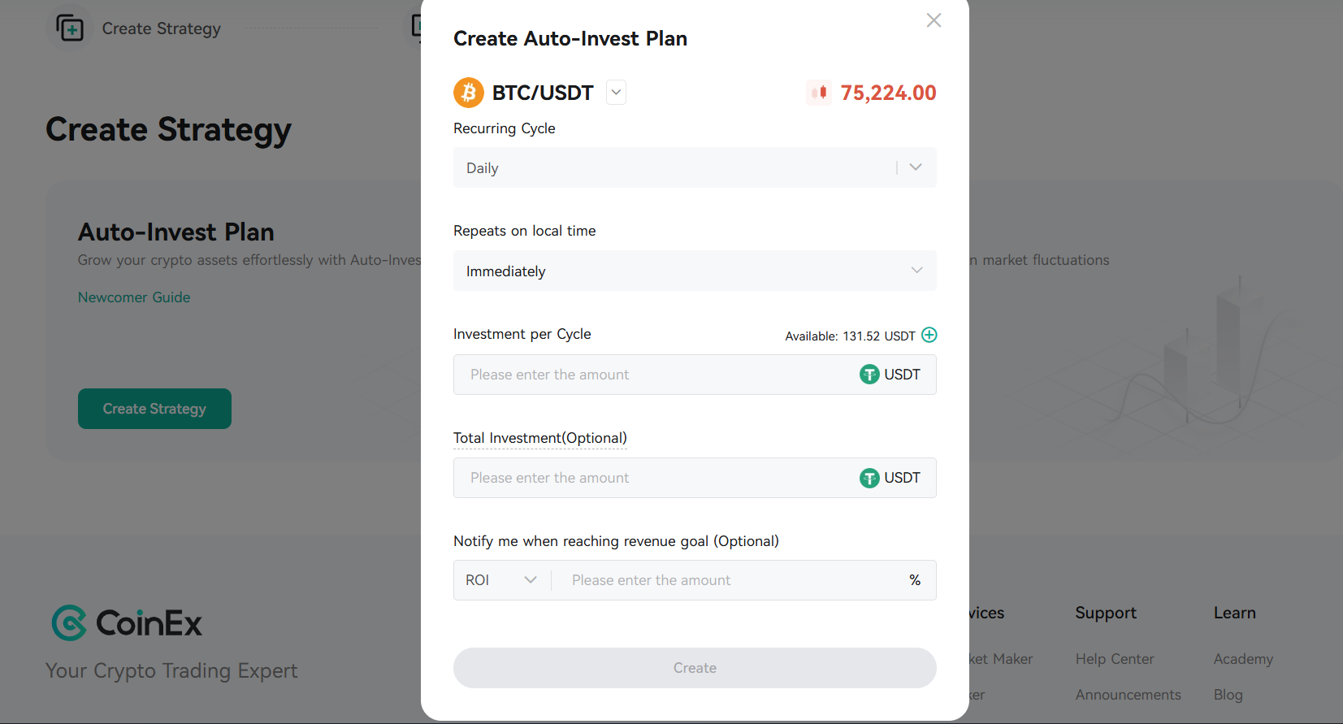Click the Investment per Cycle label

point(522,334)
